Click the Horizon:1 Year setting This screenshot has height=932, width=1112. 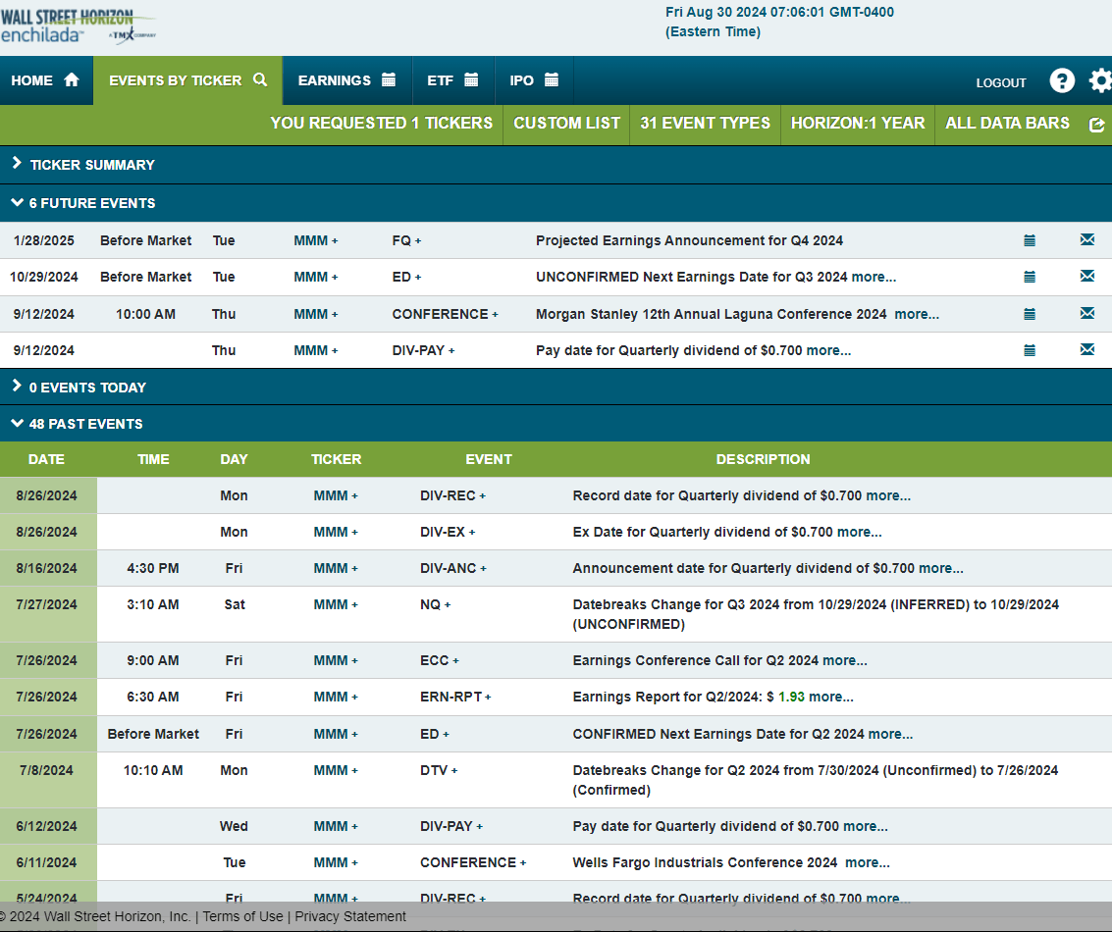tap(857, 124)
